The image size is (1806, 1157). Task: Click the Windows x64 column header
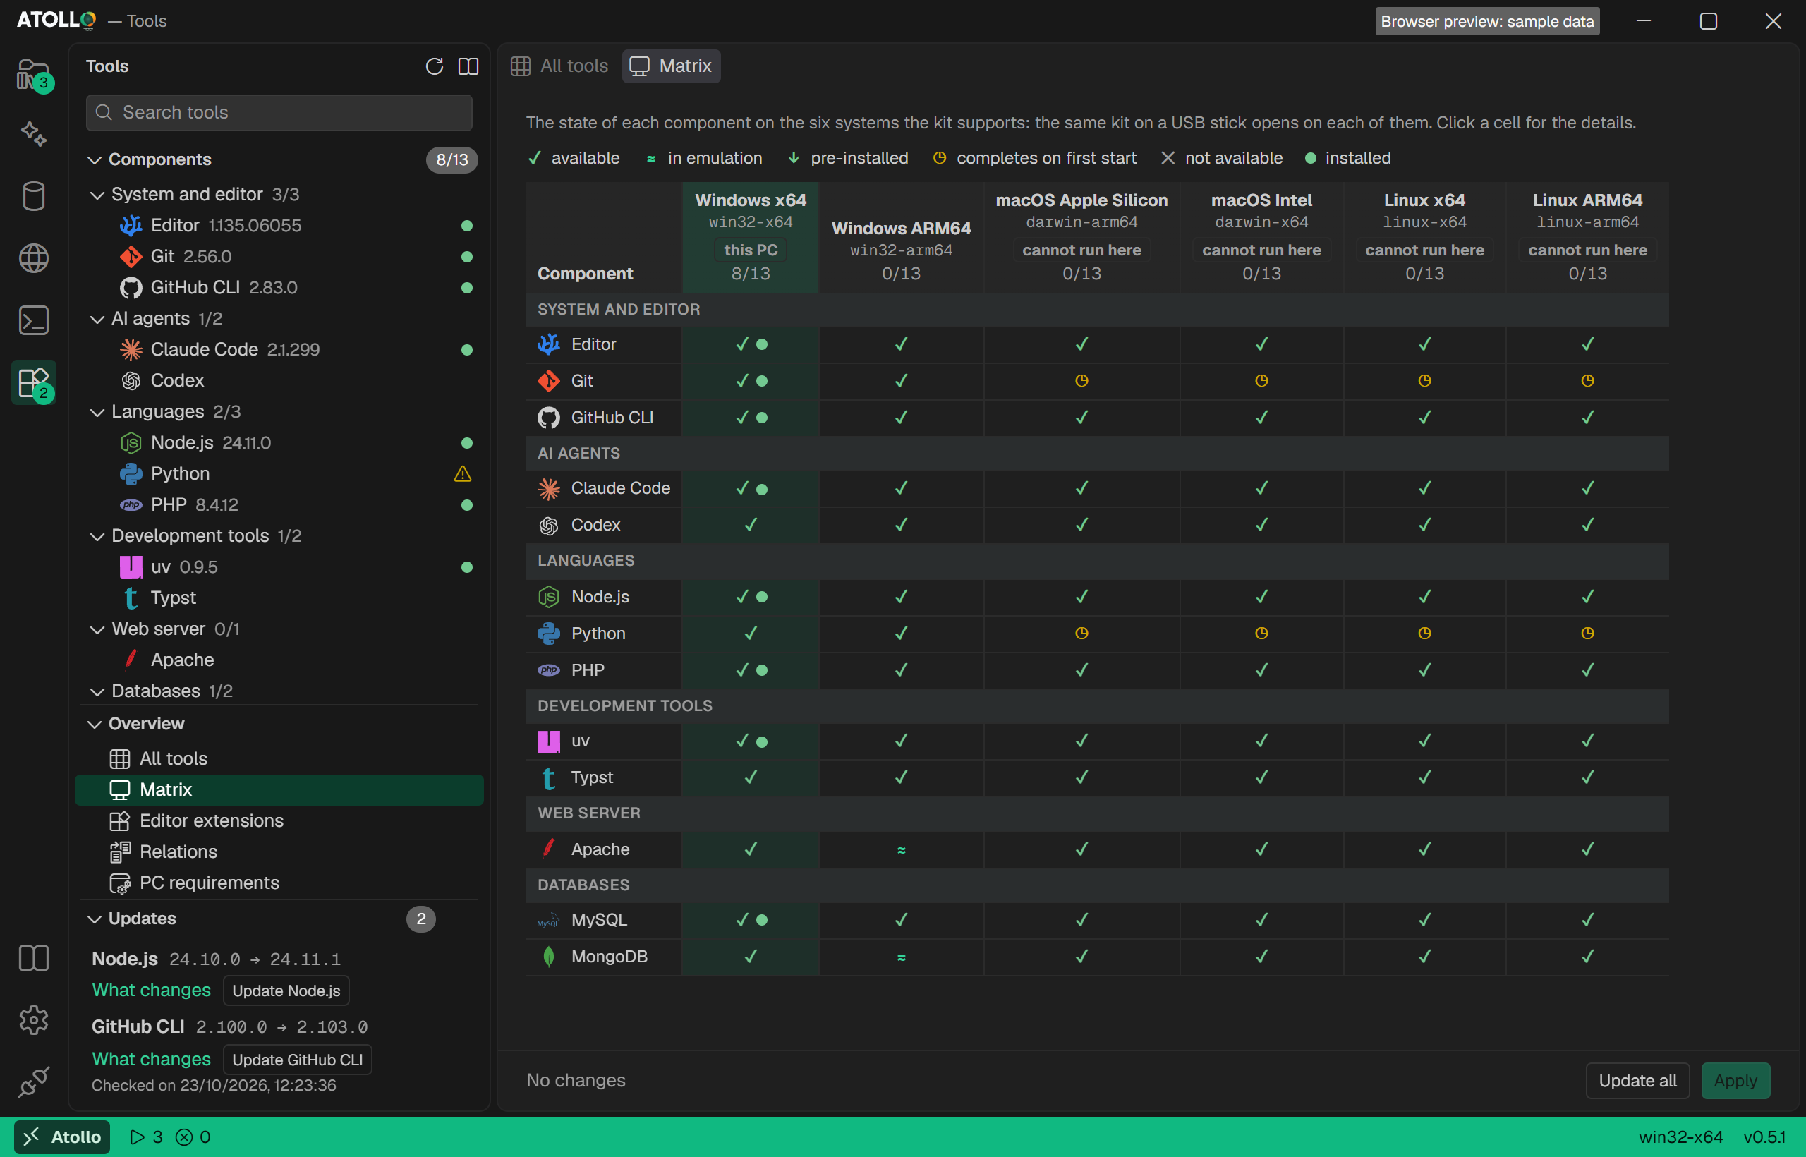(x=751, y=238)
